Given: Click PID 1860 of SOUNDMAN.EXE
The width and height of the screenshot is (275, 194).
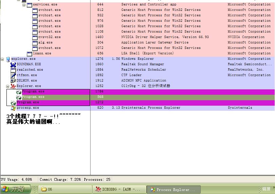Looking at the screenshot, I should 99,64.
